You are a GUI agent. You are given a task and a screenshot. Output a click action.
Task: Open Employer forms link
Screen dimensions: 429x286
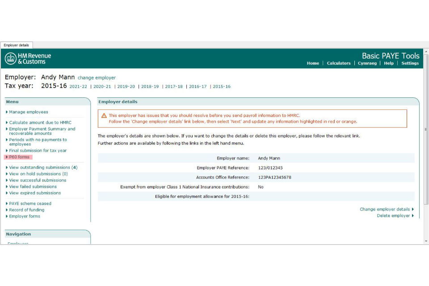pyautogui.click(x=25, y=216)
